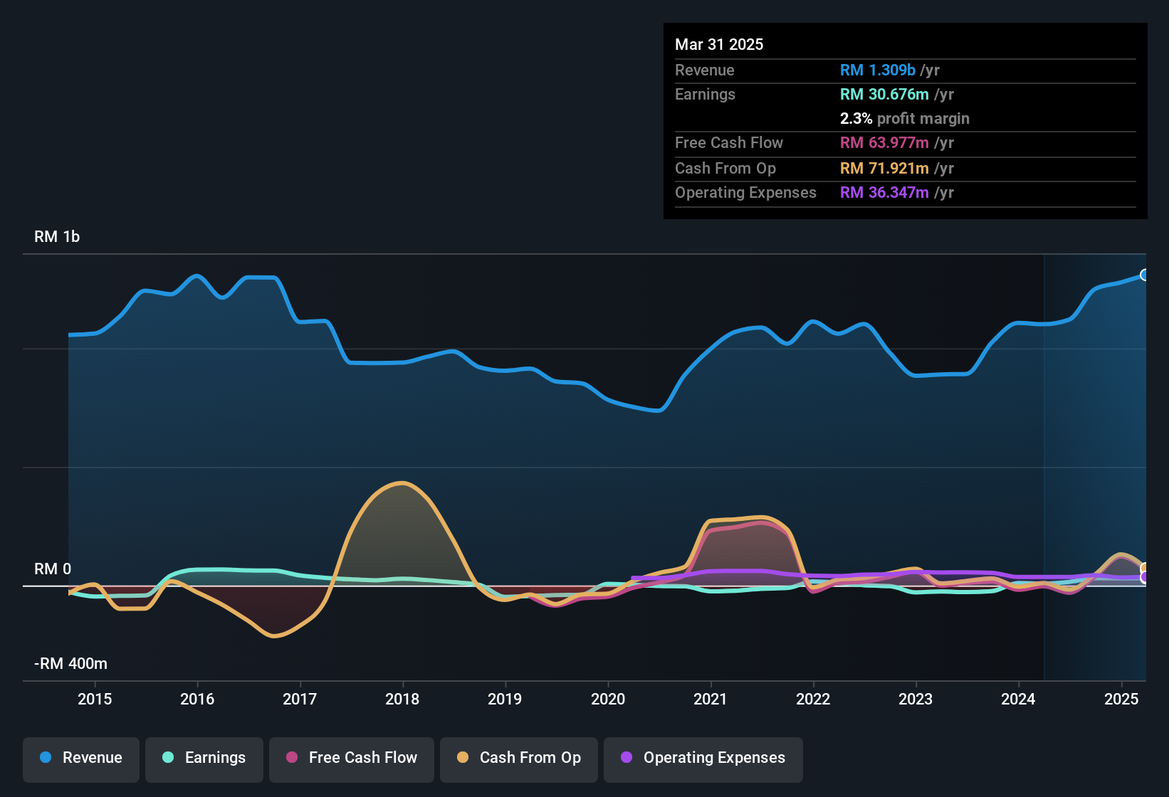The height and width of the screenshot is (797, 1169).
Task: Click the teal Earnings legend dot
Action: (x=168, y=758)
